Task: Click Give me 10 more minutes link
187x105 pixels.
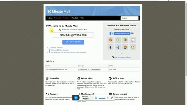Action: click(x=60, y=50)
